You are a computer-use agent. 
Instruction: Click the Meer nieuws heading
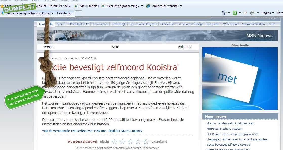click(216, 116)
